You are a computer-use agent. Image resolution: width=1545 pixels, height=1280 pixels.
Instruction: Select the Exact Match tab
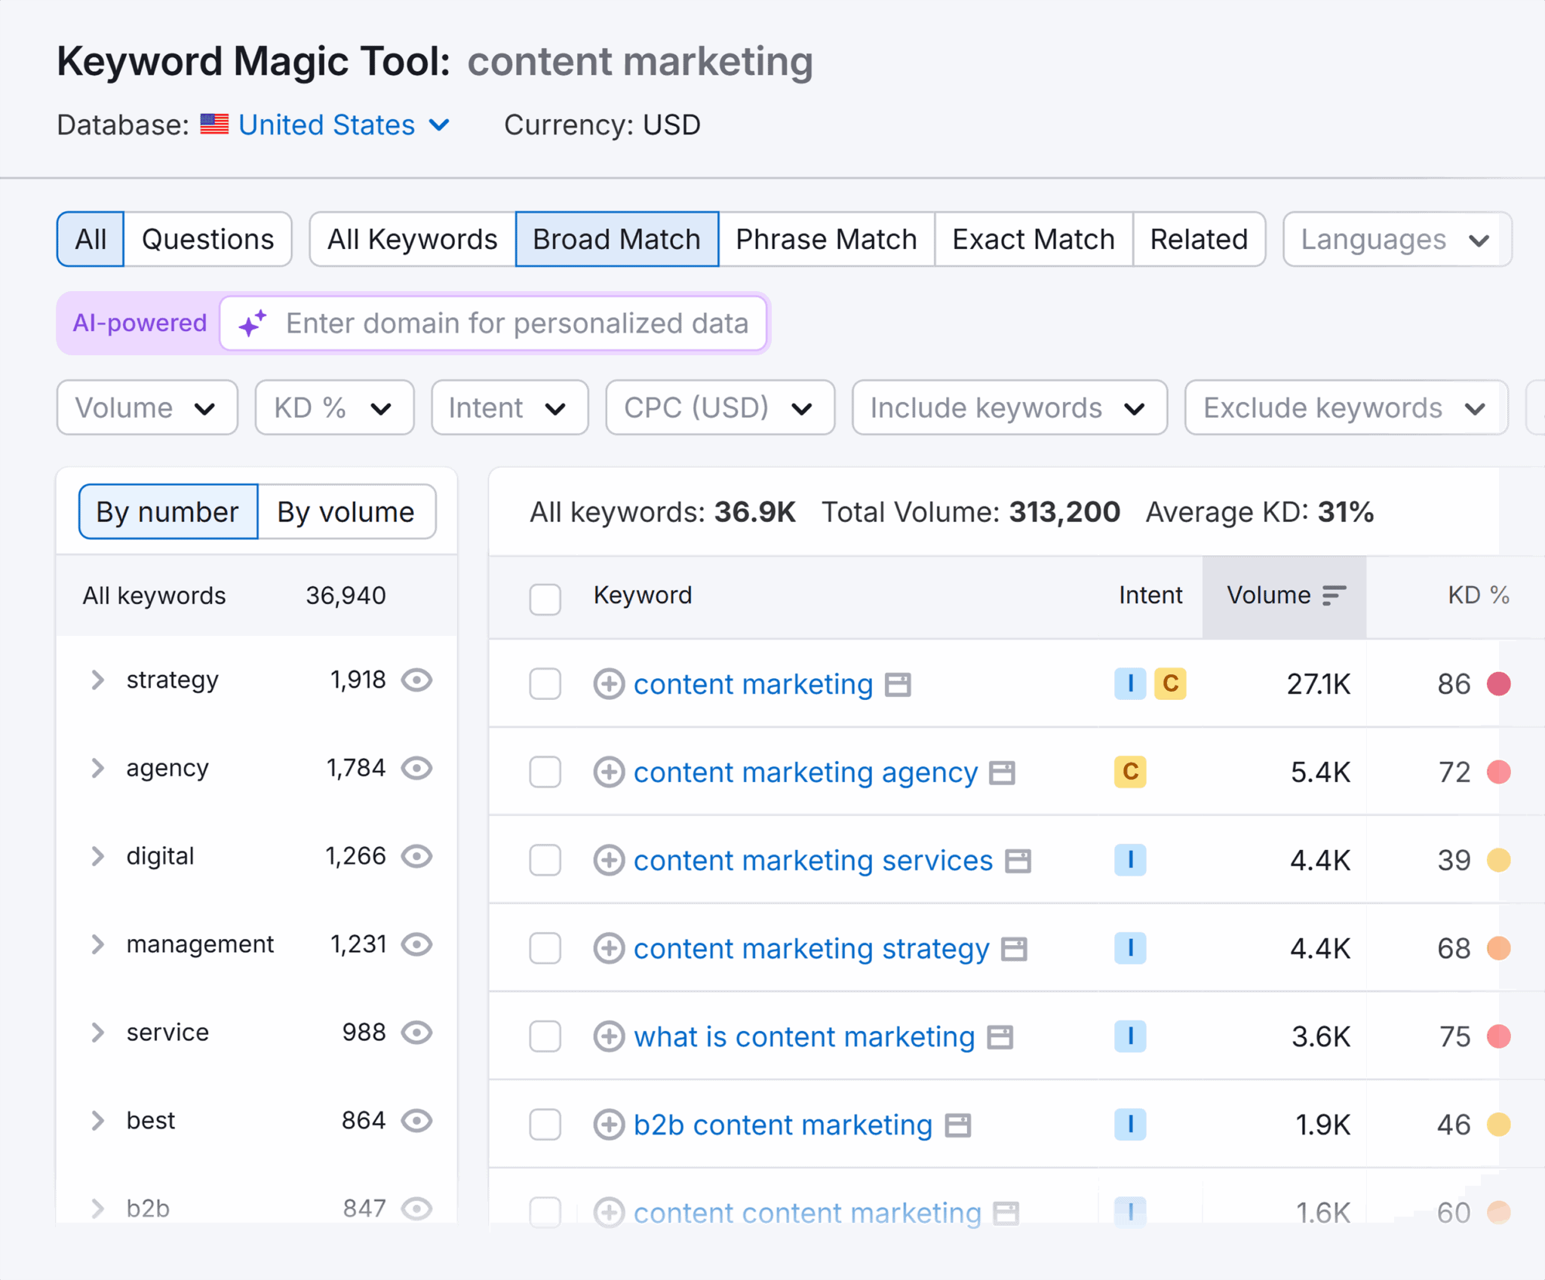[x=1033, y=239]
